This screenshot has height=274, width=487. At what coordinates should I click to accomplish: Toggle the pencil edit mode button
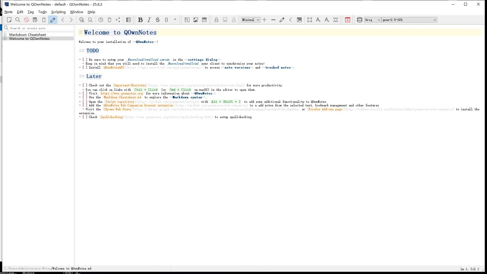[53, 20]
